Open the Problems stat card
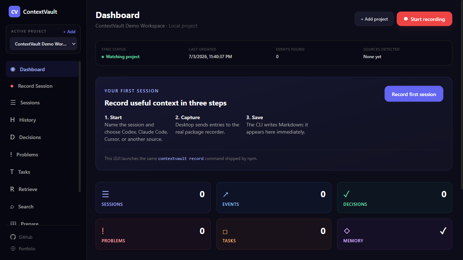Viewport: 463px width, 260px height. coord(153,234)
